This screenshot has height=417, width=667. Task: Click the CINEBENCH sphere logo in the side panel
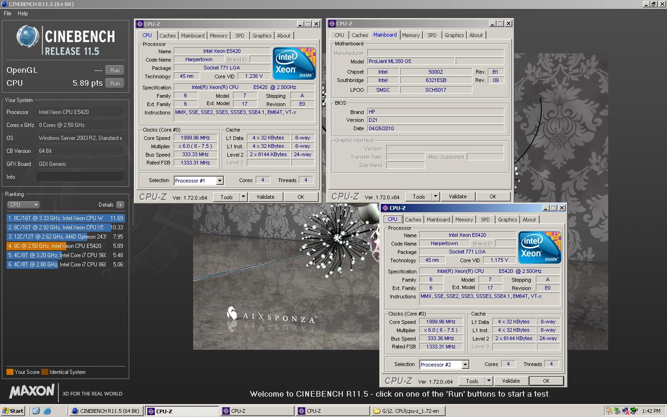[x=27, y=37]
